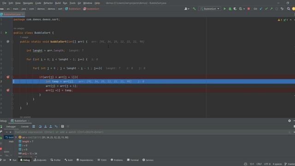This screenshot has width=295, height=166.
Task: Click the Stop icon in the Debug sidebar
Action: click(x=1, y=149)
